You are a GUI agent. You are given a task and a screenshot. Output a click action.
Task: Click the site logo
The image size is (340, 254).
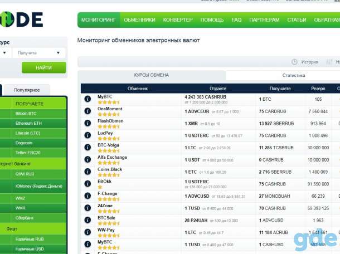pos(21,19)
